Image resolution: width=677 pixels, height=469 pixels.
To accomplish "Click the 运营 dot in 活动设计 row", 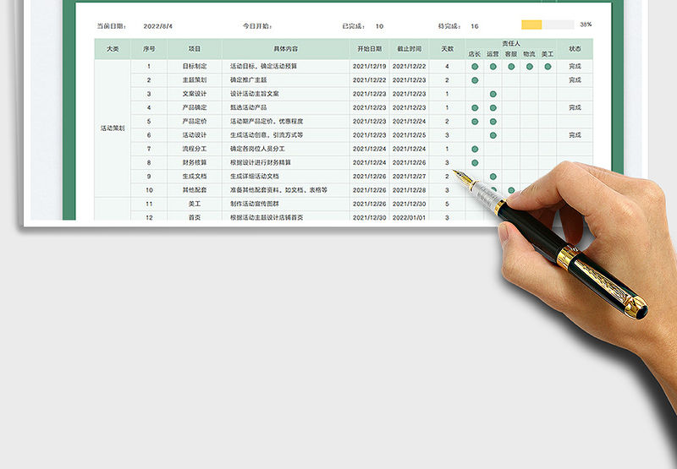I will [493, 135].
